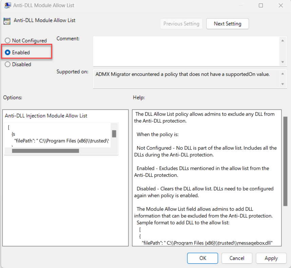
Task: Click down arrow of Comment box scrollbar
Action: point(283,62)
